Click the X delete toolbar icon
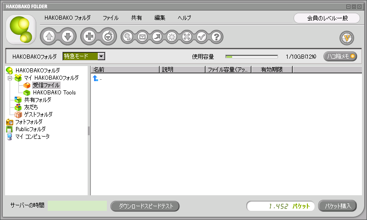The width and height of the screenshot is (367, 220). coord(186,37)
